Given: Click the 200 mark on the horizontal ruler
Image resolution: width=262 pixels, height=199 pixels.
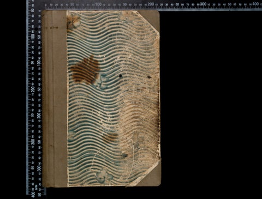Looking at the screenshot, I should tap(151, 4).
